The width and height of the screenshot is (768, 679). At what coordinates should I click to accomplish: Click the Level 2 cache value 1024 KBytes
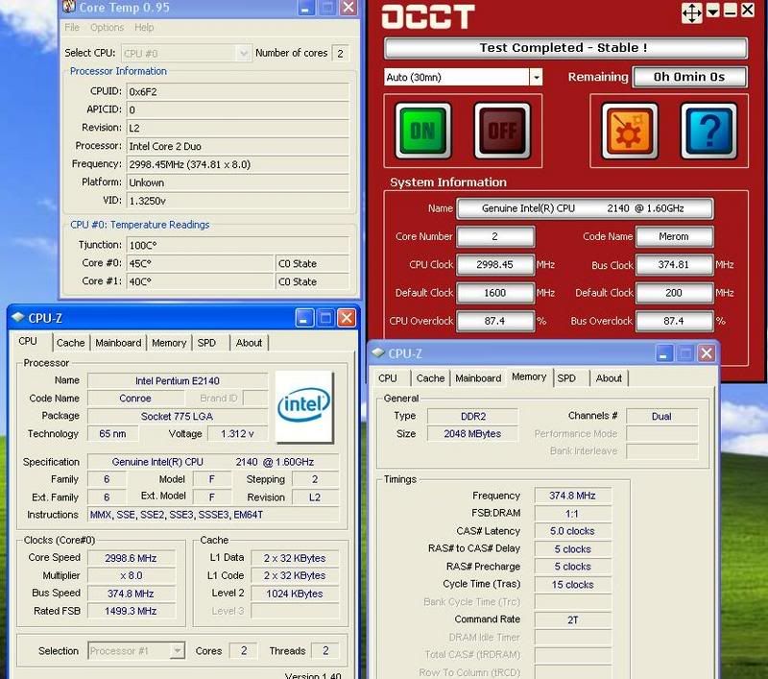click(295, 594)
